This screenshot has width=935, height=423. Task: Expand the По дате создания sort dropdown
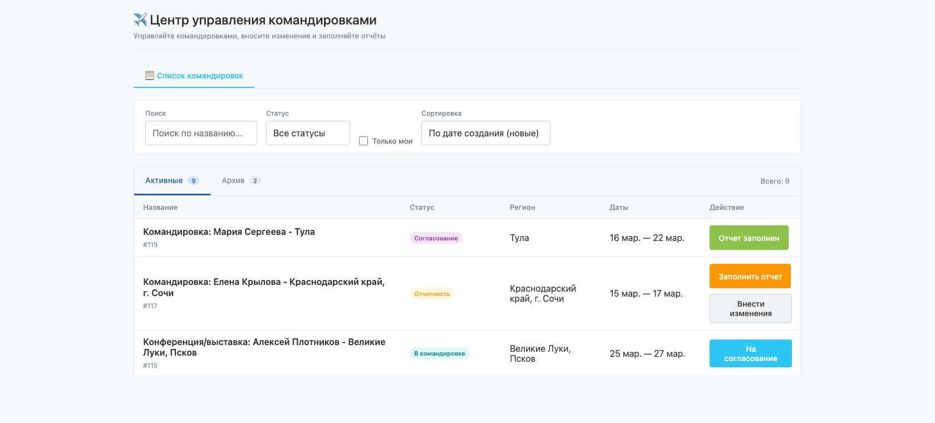click(x=485, y=133)
